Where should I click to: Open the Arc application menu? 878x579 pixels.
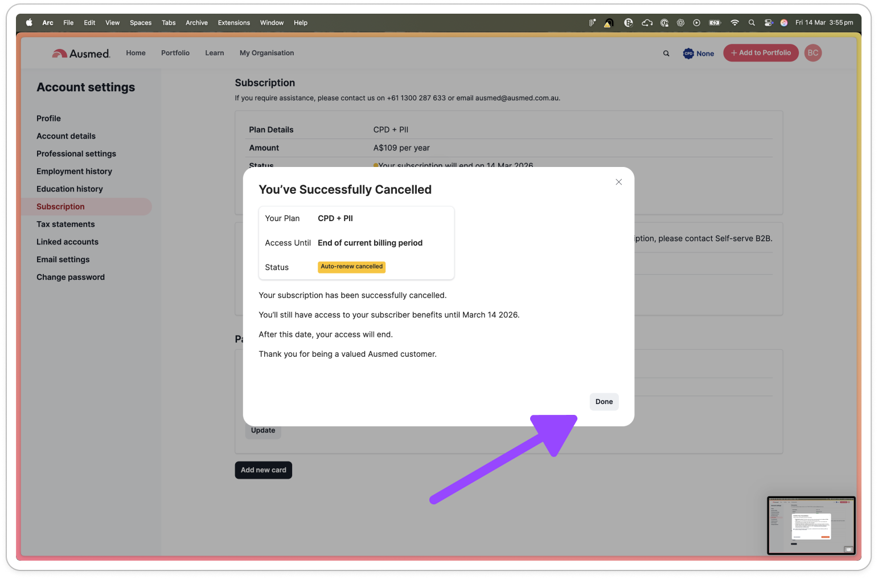pos(48,23)
